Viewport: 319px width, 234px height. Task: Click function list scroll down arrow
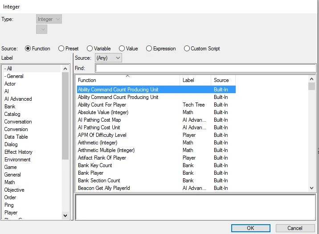pyautogui.click(x=311, y=188)
